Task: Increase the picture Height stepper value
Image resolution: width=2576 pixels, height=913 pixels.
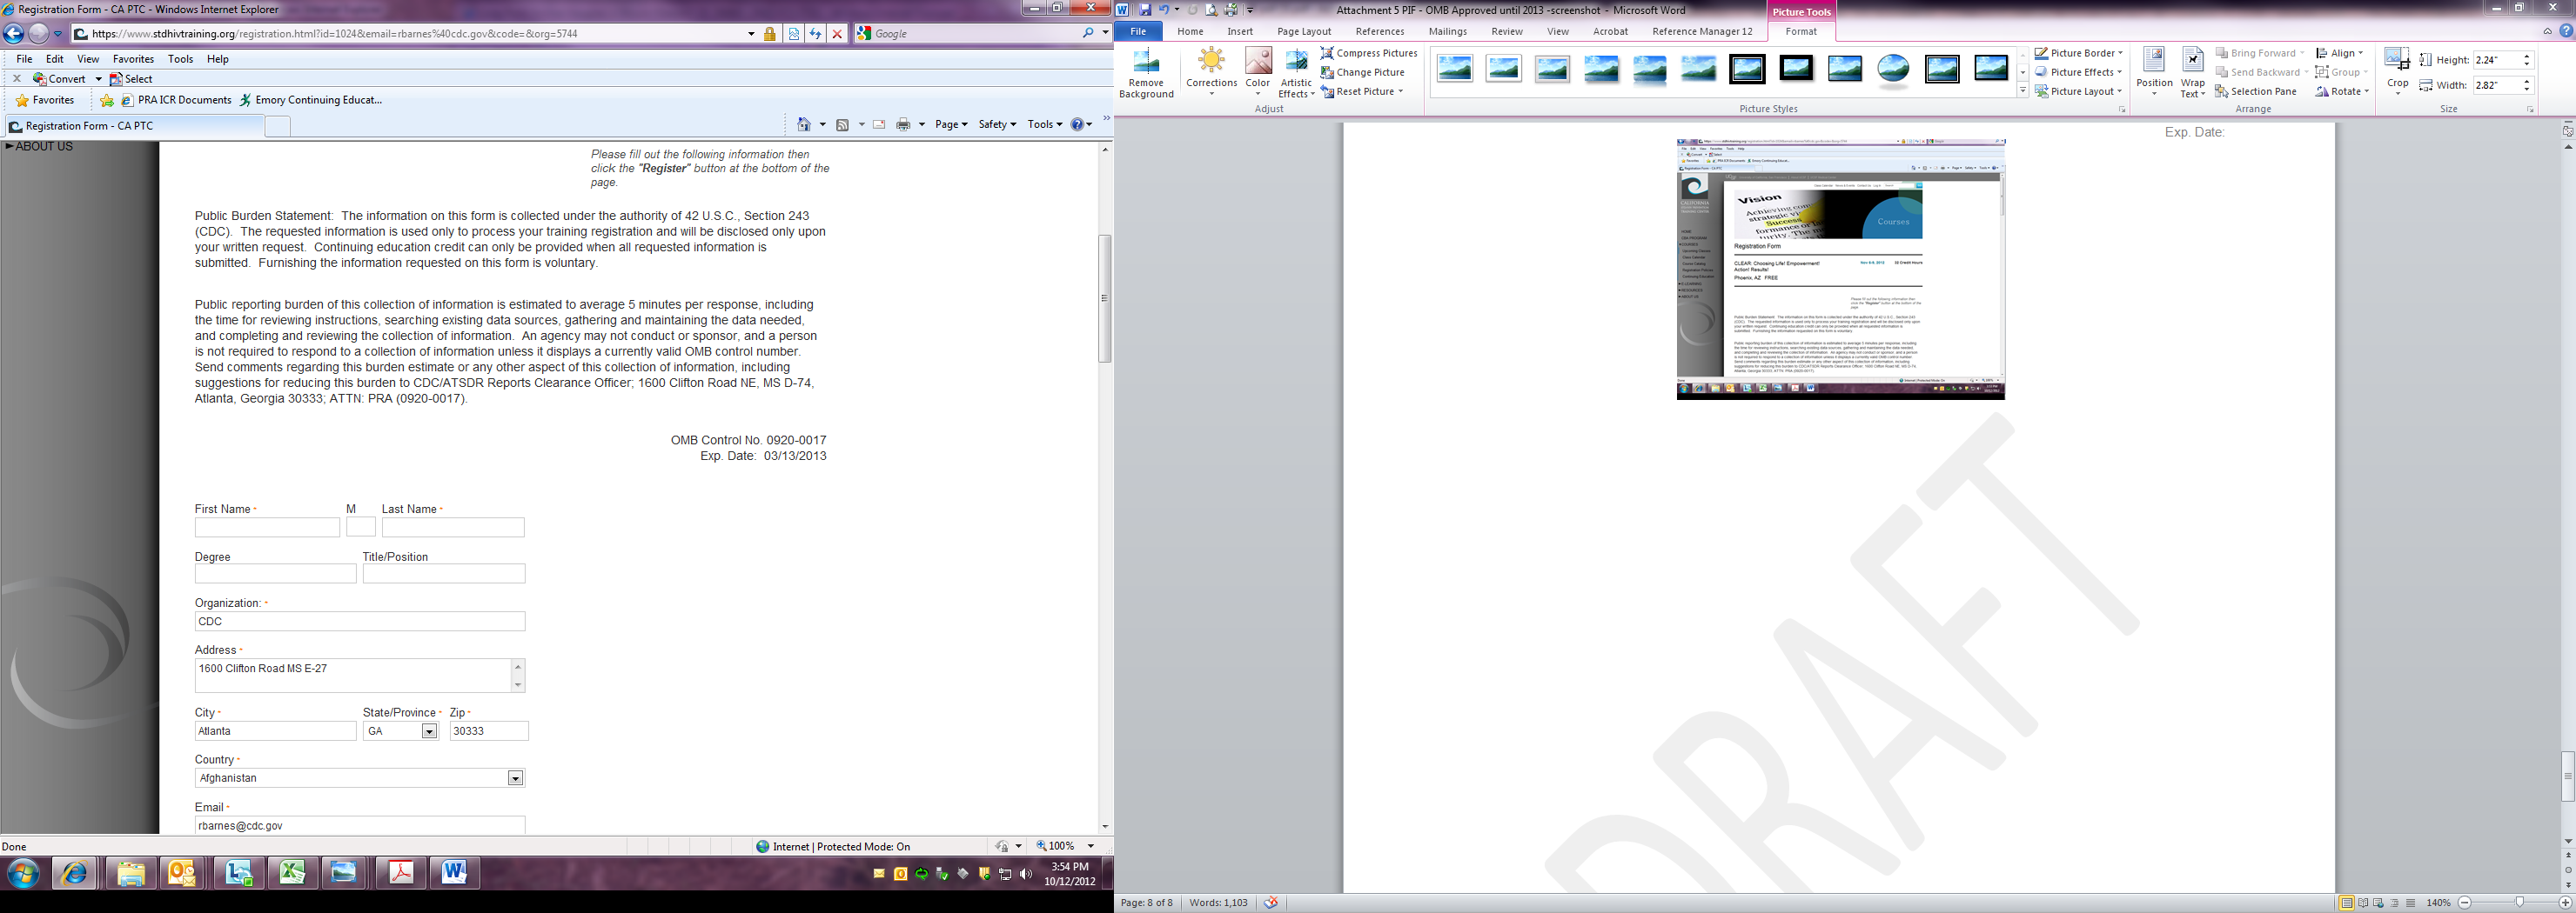Action: click(2527, 56)
